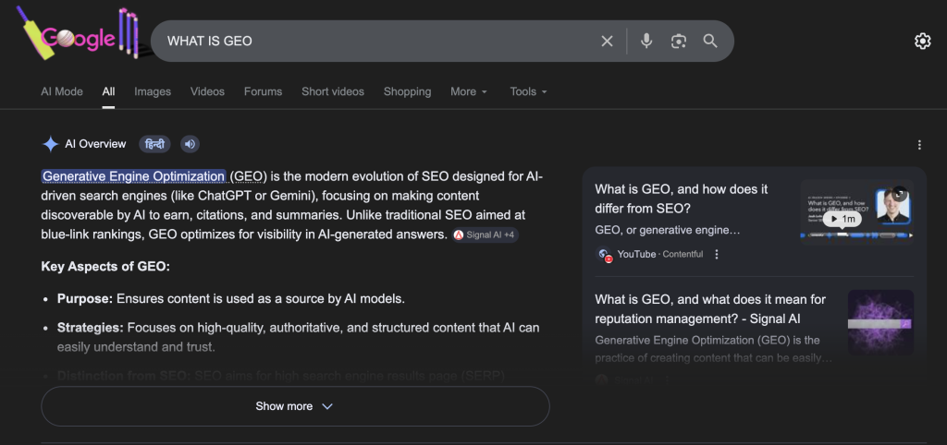Switch to the AI Mode tab
947x445 pixels.
pyautogui.click(x=62, y=91)
